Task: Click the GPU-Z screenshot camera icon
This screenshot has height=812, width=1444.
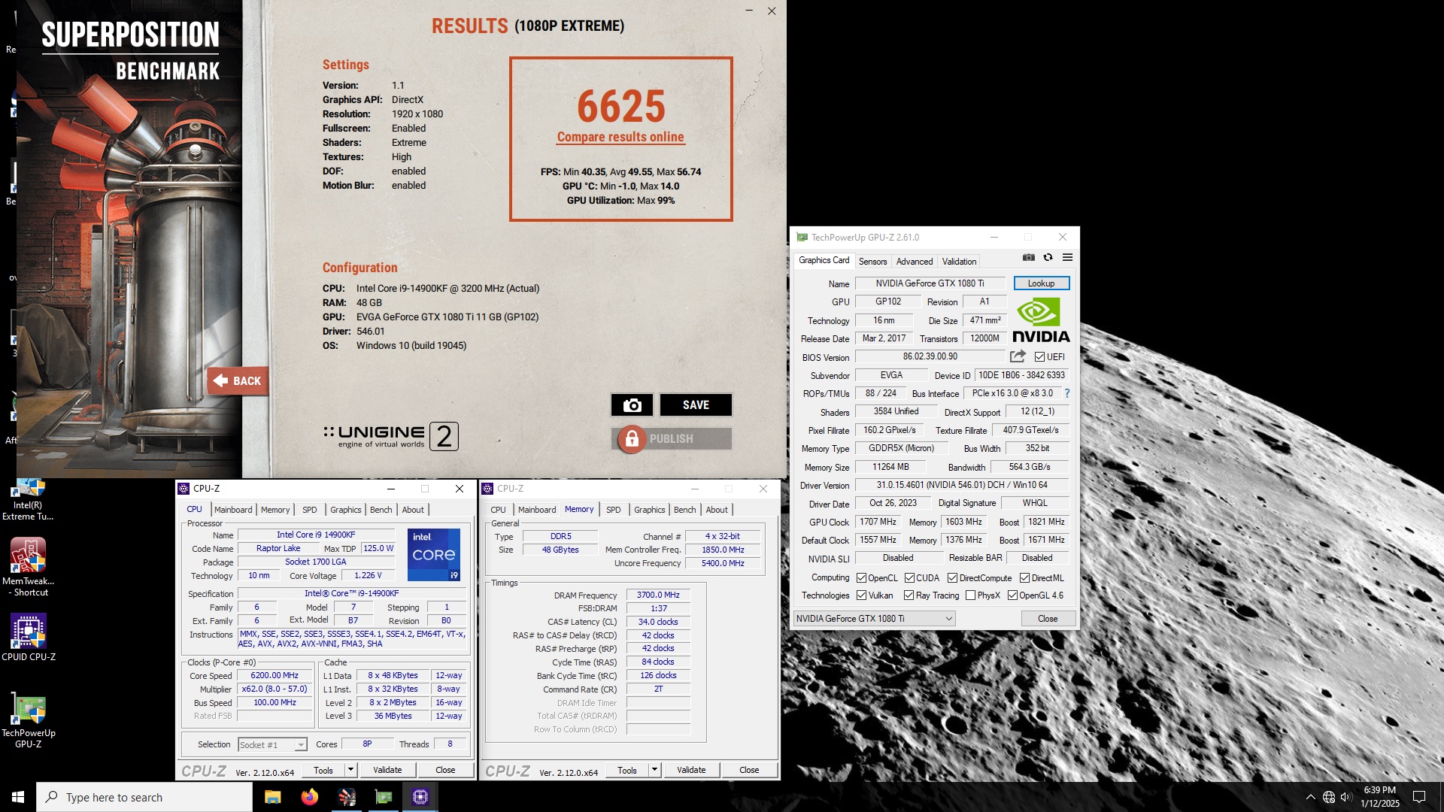Action: point(1029,257)
